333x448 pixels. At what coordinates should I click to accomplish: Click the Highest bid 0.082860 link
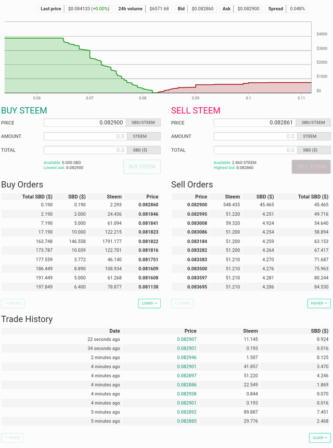click(x=234, y=168)
